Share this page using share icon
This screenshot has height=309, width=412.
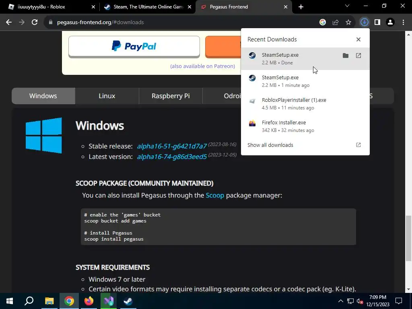tap(336, 23)
